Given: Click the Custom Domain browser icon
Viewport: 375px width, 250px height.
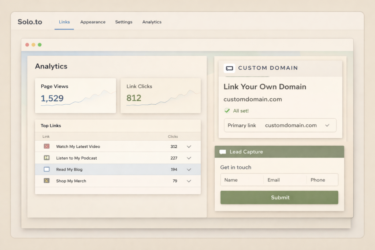Looking at the screenshot, I should [229, 68].
